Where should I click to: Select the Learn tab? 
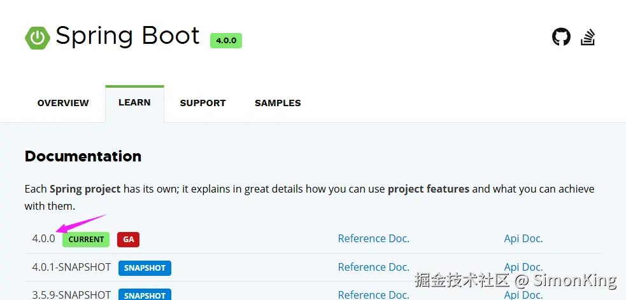pyautogui.click(x=134, y=102)
